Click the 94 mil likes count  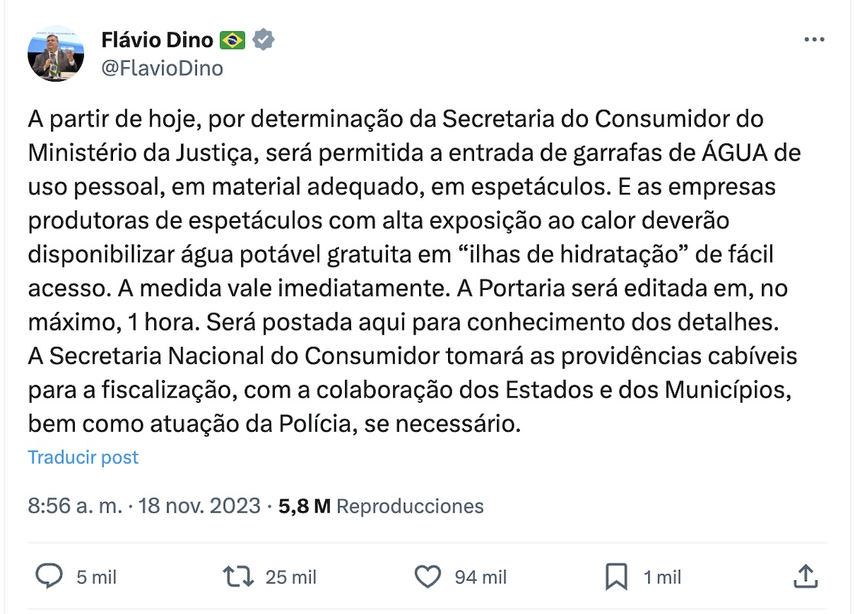pos(480,577)
